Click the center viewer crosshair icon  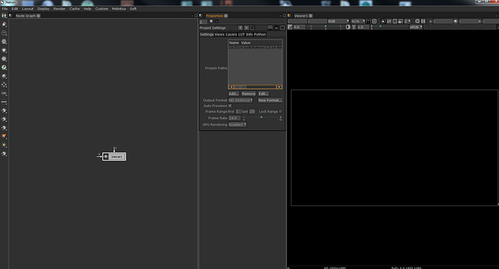tap(375, 21)
